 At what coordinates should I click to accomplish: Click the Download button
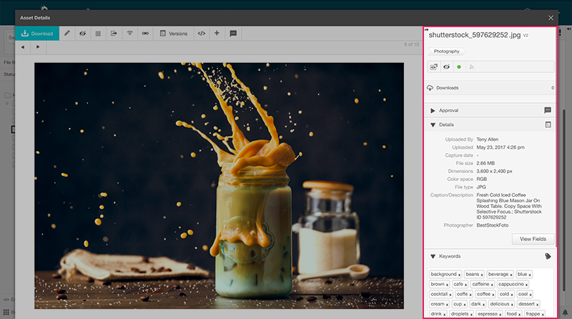point(37,33)
